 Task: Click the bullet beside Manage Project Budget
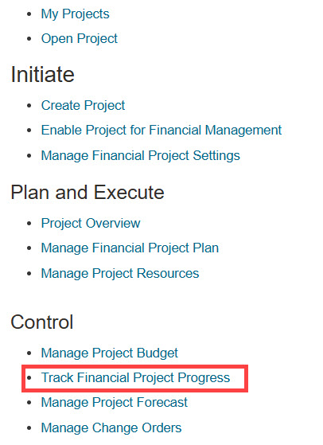click(x=29, y=353)
